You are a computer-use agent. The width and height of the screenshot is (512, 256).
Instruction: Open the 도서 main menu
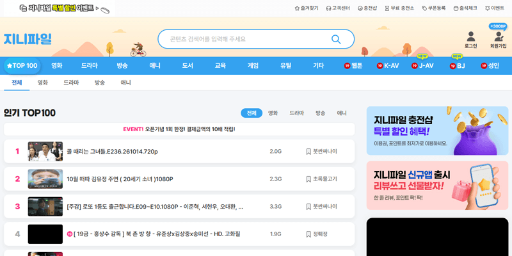coord(188,66)
